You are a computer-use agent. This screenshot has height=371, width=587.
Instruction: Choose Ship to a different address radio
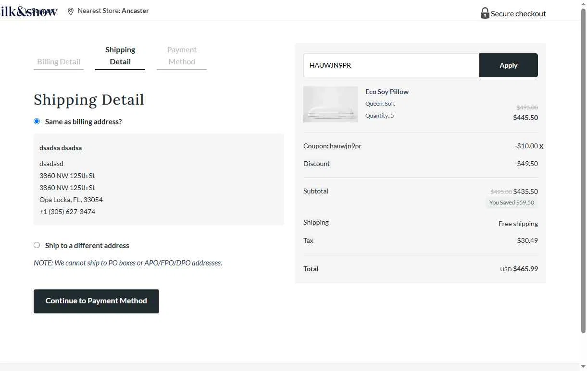coord(37,245)
